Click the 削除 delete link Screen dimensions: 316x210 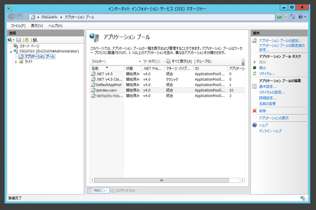click(x=263, y=111)
